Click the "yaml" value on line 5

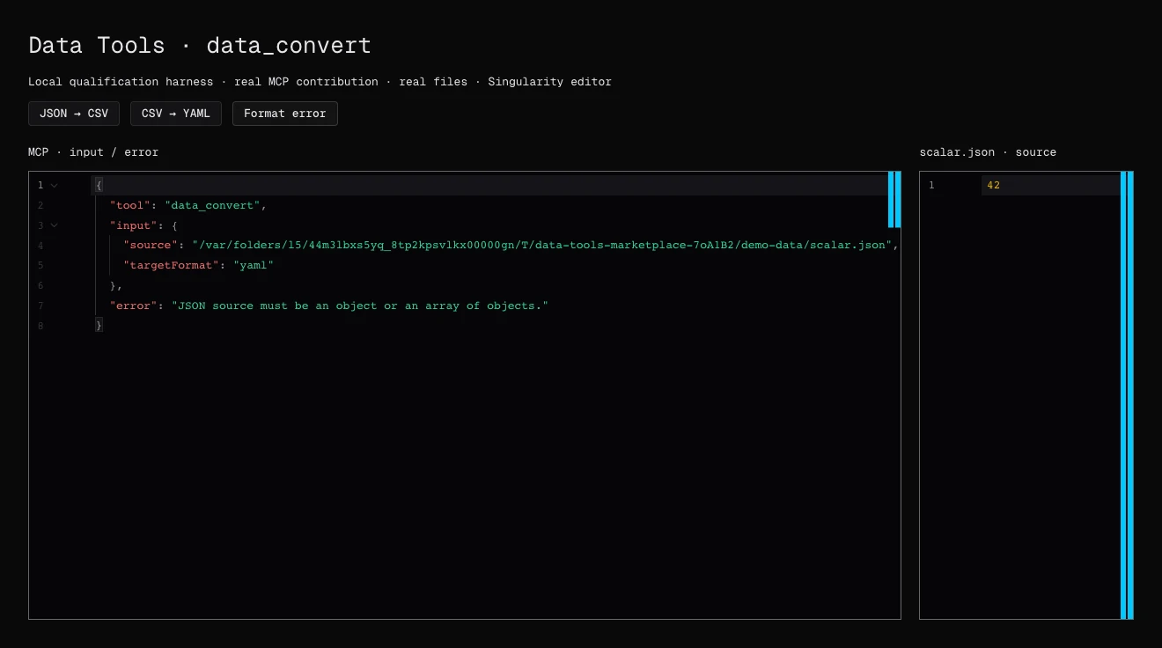coord(254,265)
